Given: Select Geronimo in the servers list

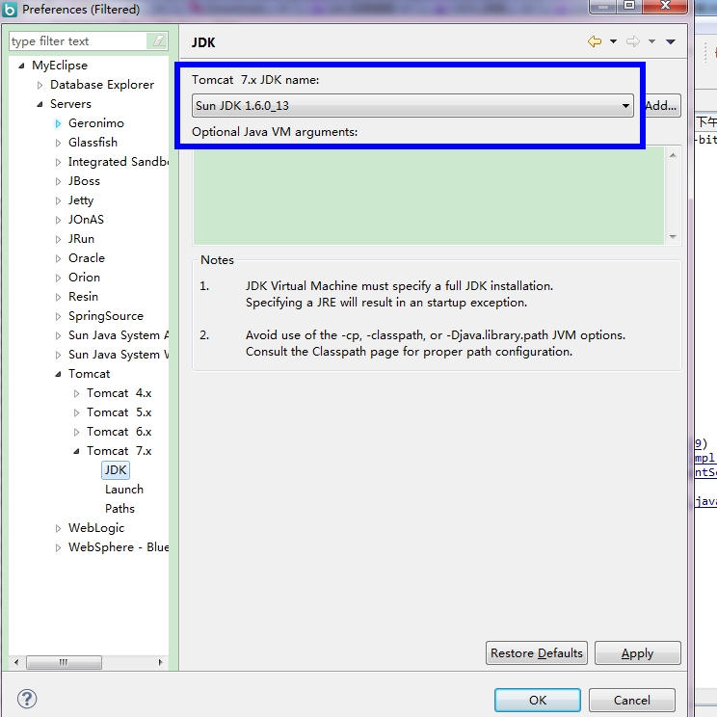Looking at the screenshot, I should (96, 123).
